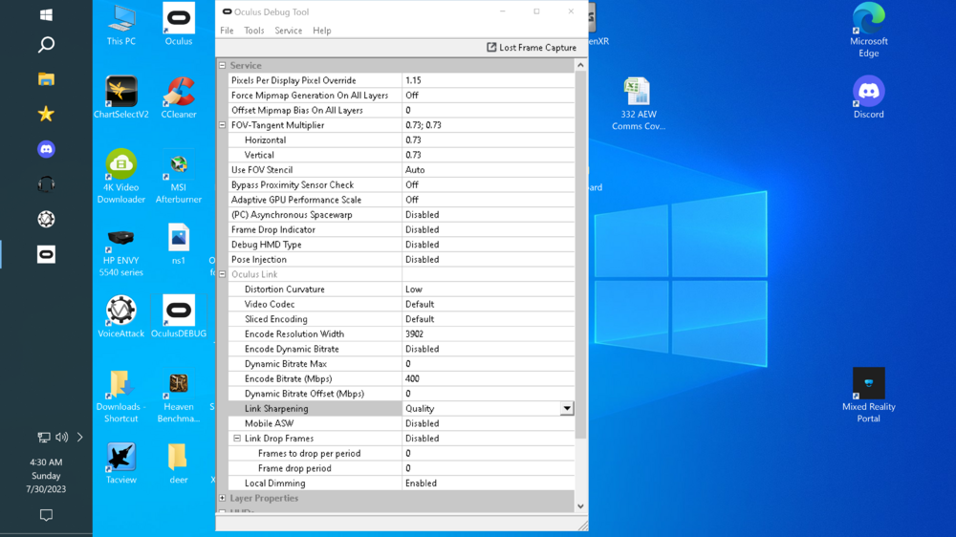Viewport: 956px width, 537px height.
Task: Click the Lost Frame Capture button
Action: (532, 47)
